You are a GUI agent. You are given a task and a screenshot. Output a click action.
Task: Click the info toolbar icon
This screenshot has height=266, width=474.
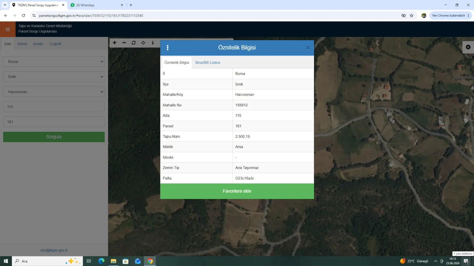153,43
